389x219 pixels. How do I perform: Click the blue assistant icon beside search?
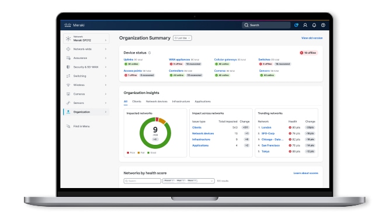pyautogui.click(x=296, y=25)
